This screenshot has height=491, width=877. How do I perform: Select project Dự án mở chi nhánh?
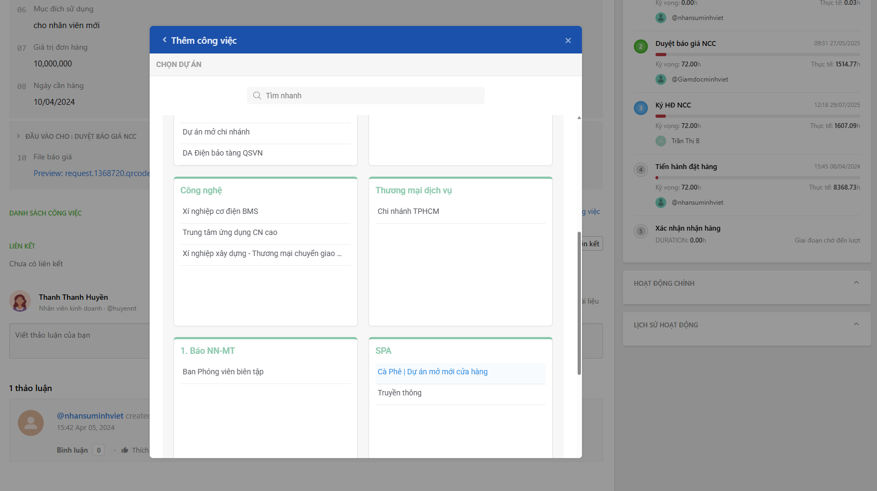pos(265,132)
